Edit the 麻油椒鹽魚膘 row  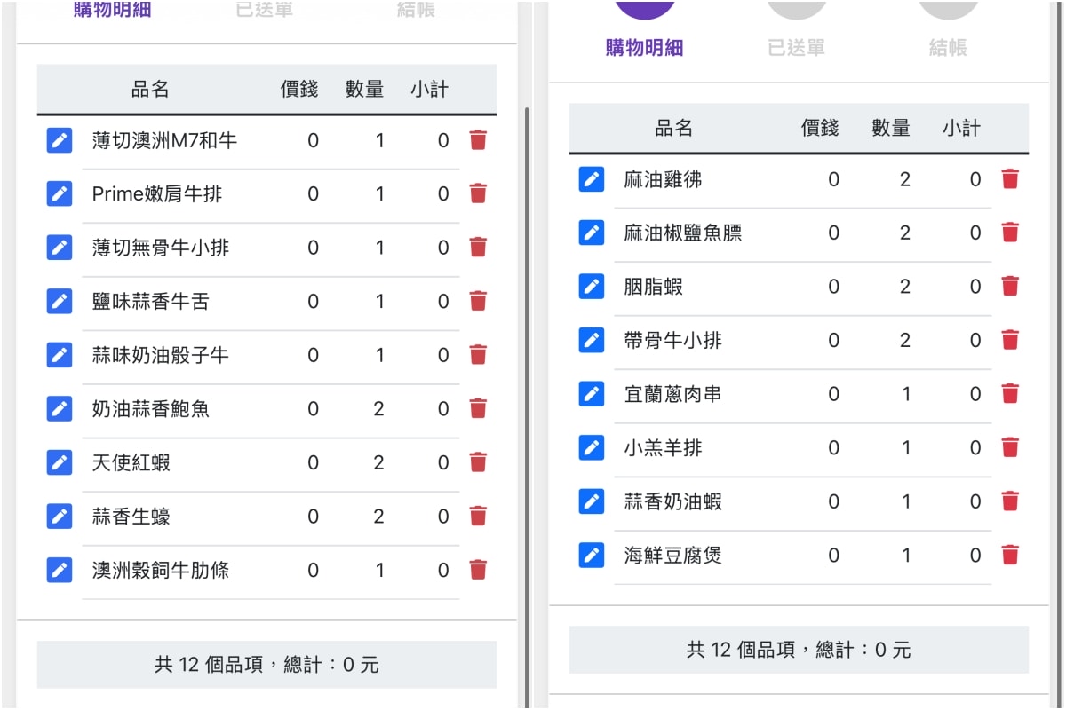pos(592,233)
